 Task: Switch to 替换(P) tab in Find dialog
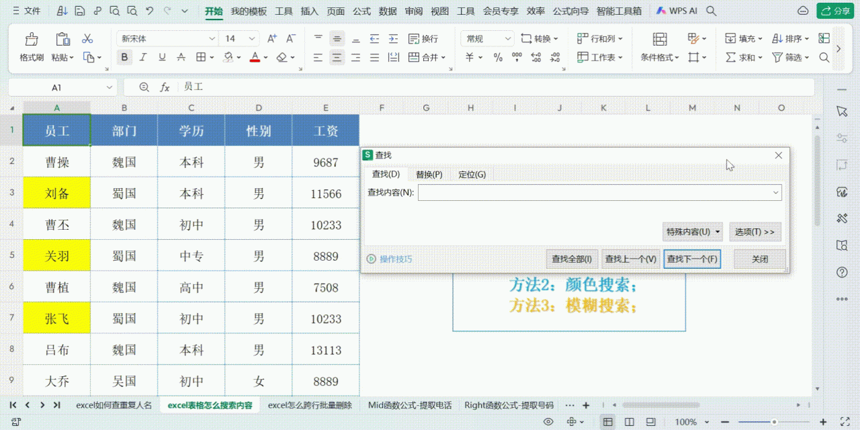(x=429, y=175)
